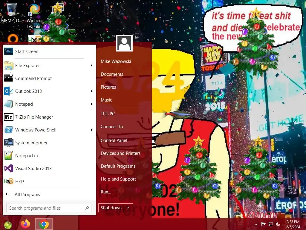Expand Windows PowerShell jump list arrow

(x=91, y=130)
